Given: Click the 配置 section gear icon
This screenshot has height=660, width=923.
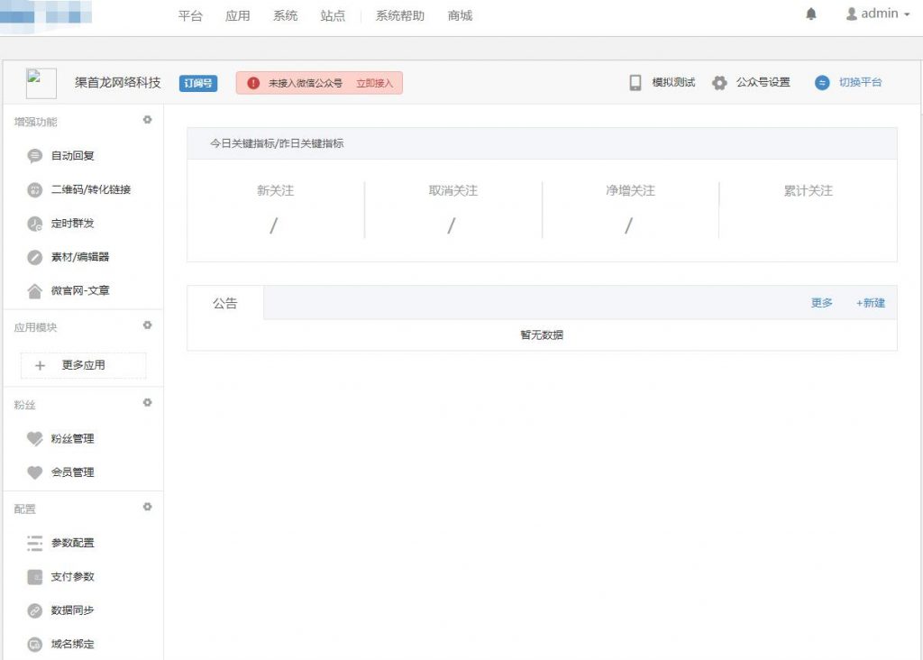Looking at the screenshot, I should [147, 508].
